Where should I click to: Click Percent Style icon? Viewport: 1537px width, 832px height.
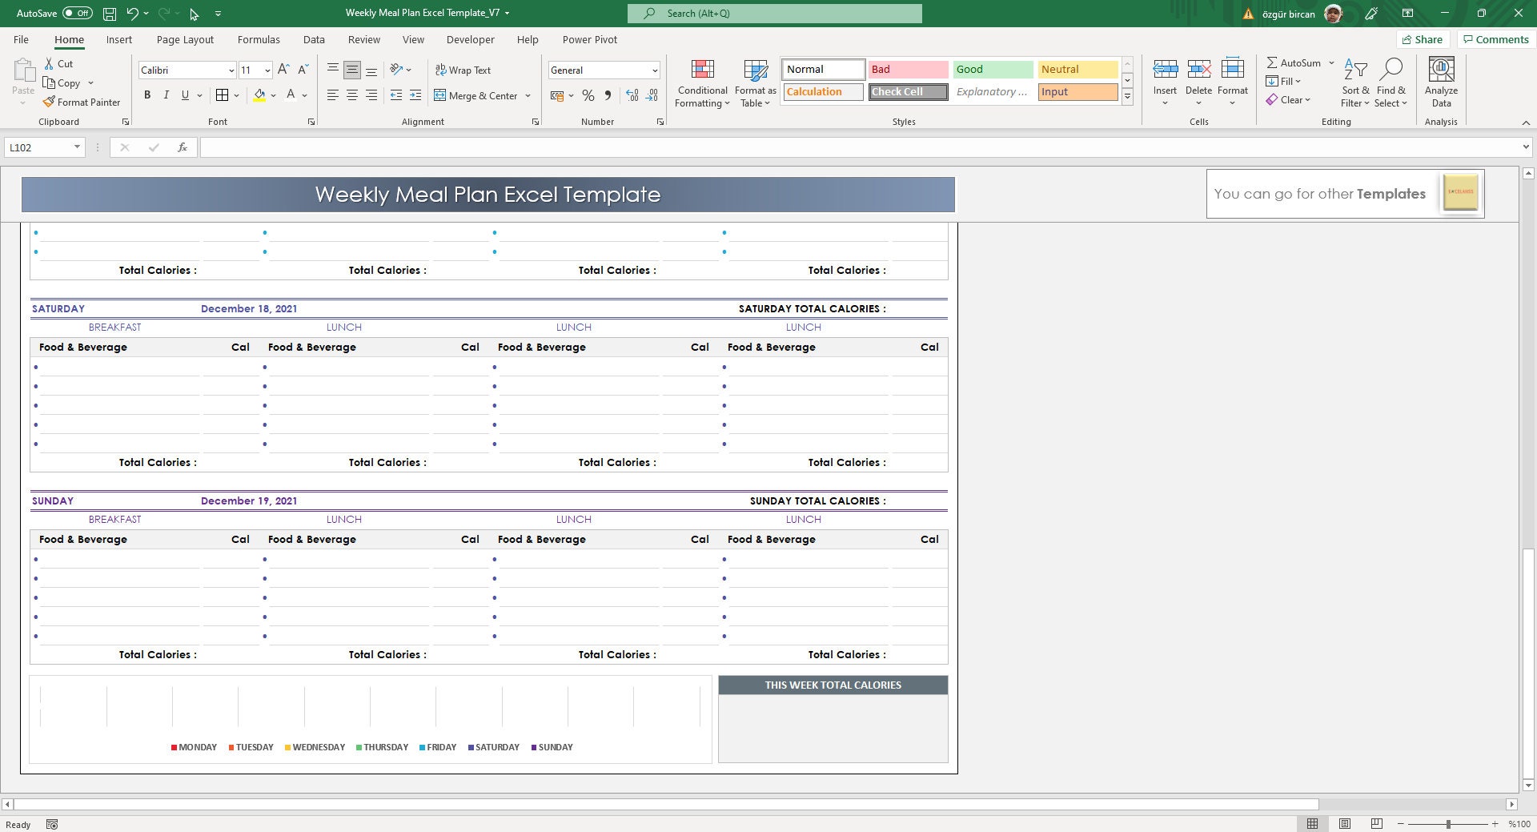pos(588,95)
